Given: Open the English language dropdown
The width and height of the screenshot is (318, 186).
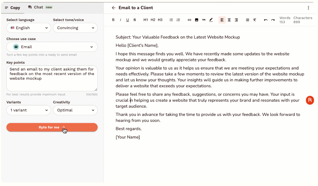Looking at the screenshot, I should click(29, 28).
